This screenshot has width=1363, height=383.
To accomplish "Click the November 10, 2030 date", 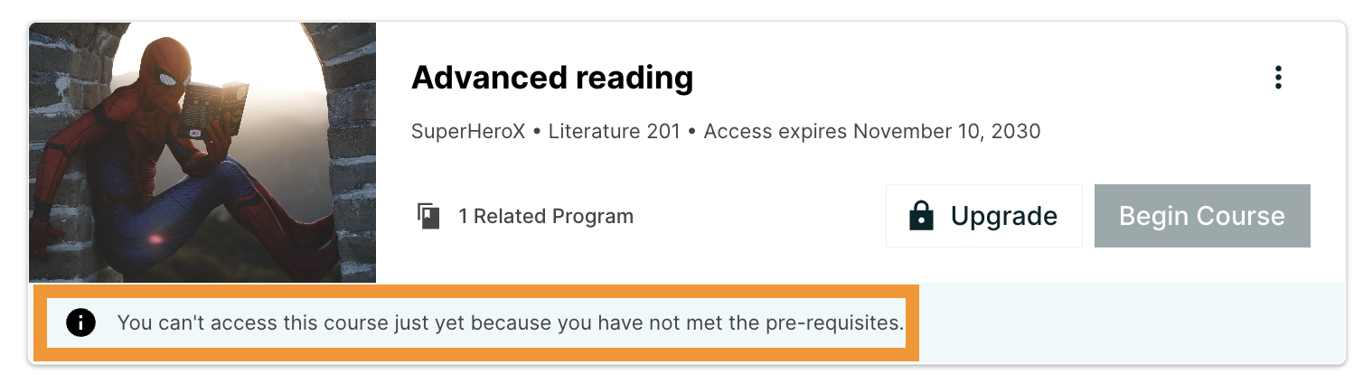I will [946, 132].
